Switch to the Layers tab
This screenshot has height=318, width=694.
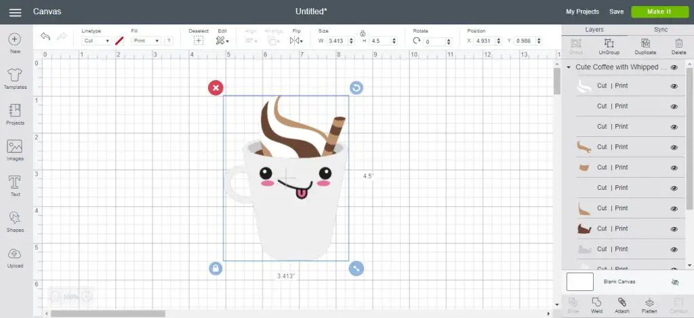point(594,30)
